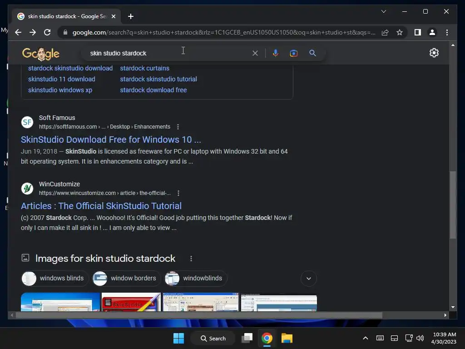Click the horizontal scrollbar right arrow
465x349 pixels.
coord(445,315)
